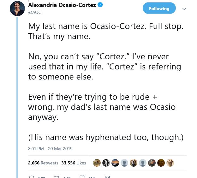View the 33,556 Likes list
This screenshot has height=178, width=197.
(74, 163)
